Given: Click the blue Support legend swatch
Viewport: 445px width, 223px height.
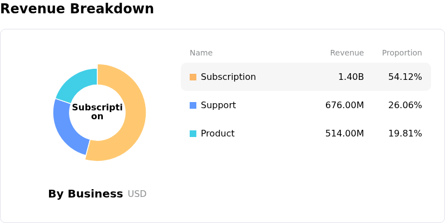Looking at the screenshot, I should point(193,105).
